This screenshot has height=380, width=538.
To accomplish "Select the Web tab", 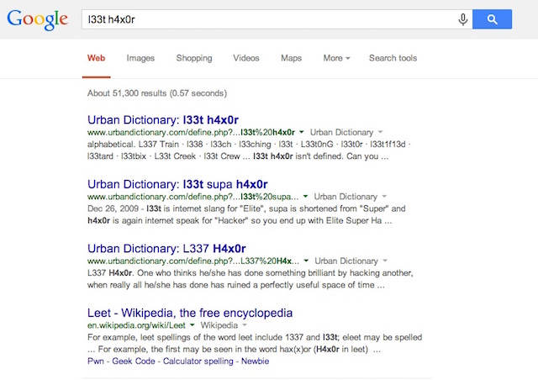I will (96, 58).
